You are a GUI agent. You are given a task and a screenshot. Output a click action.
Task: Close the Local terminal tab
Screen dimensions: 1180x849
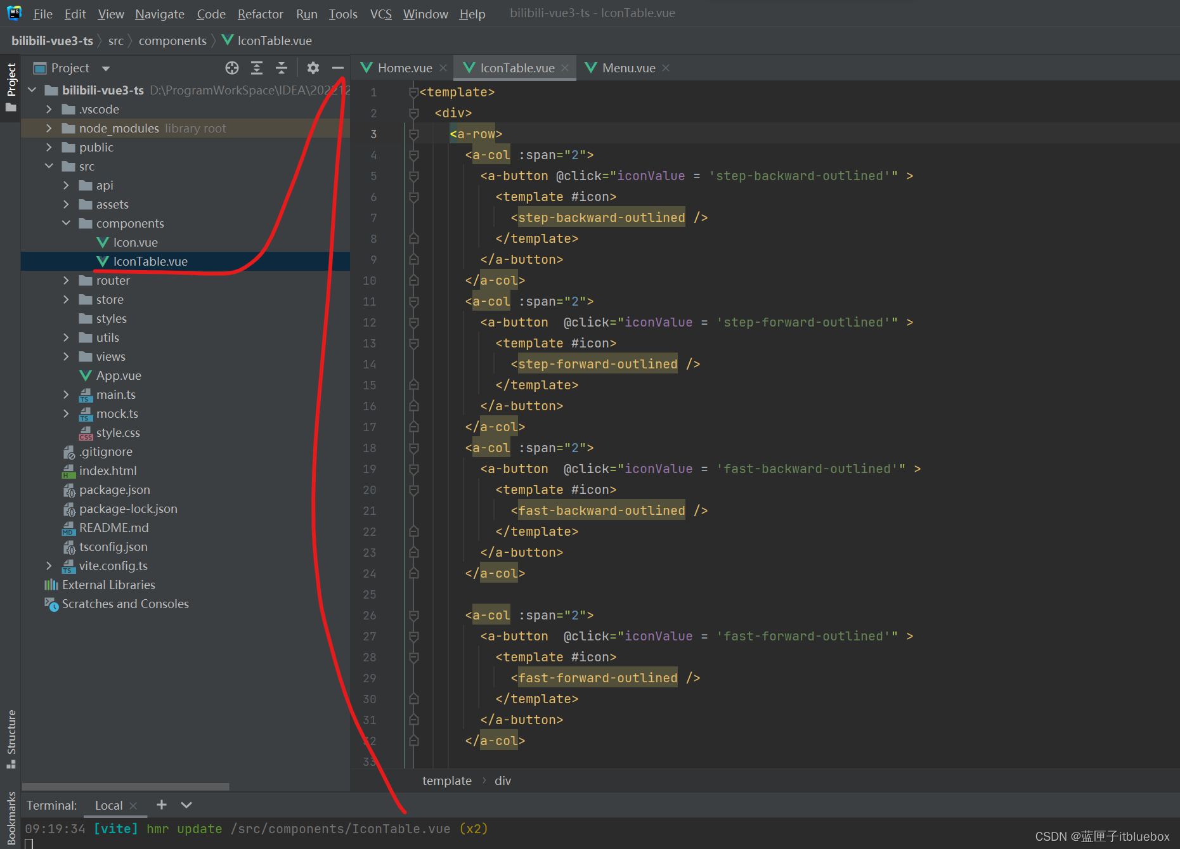pyautogui.click(x=133, y=805)
